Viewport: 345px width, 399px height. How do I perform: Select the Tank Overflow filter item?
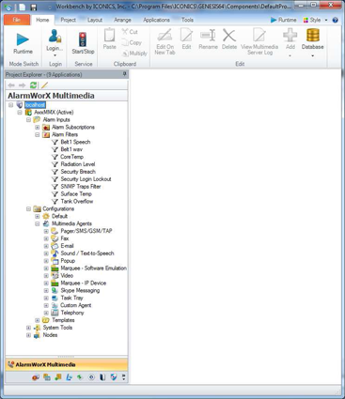click(77, 201)
